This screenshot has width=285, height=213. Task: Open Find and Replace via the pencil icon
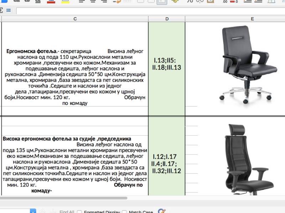tap(163, 211)
